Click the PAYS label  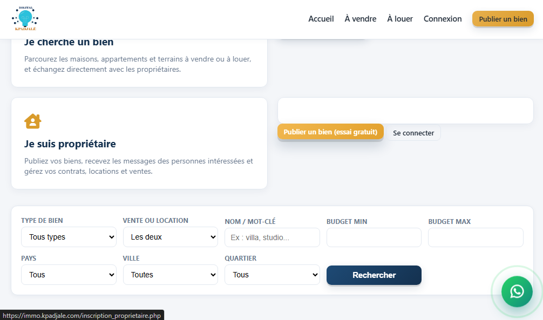tap(29, 258)
